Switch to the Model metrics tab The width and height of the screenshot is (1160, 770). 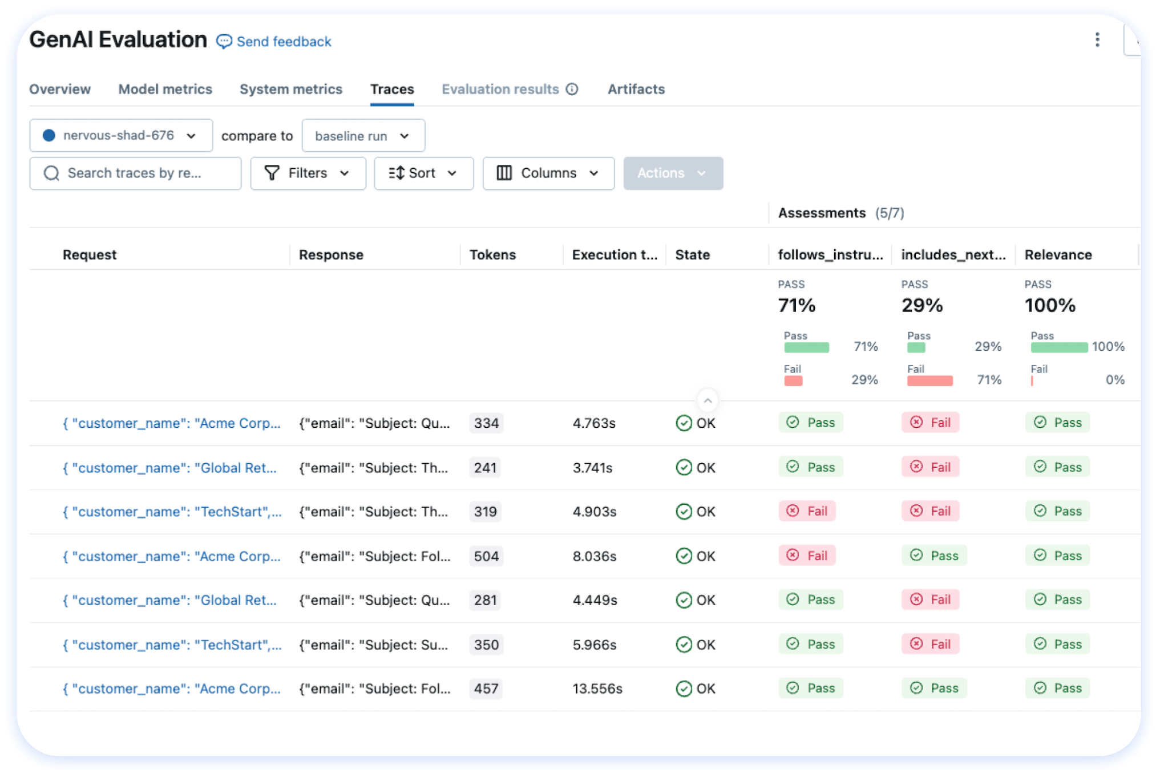(165, 90)
